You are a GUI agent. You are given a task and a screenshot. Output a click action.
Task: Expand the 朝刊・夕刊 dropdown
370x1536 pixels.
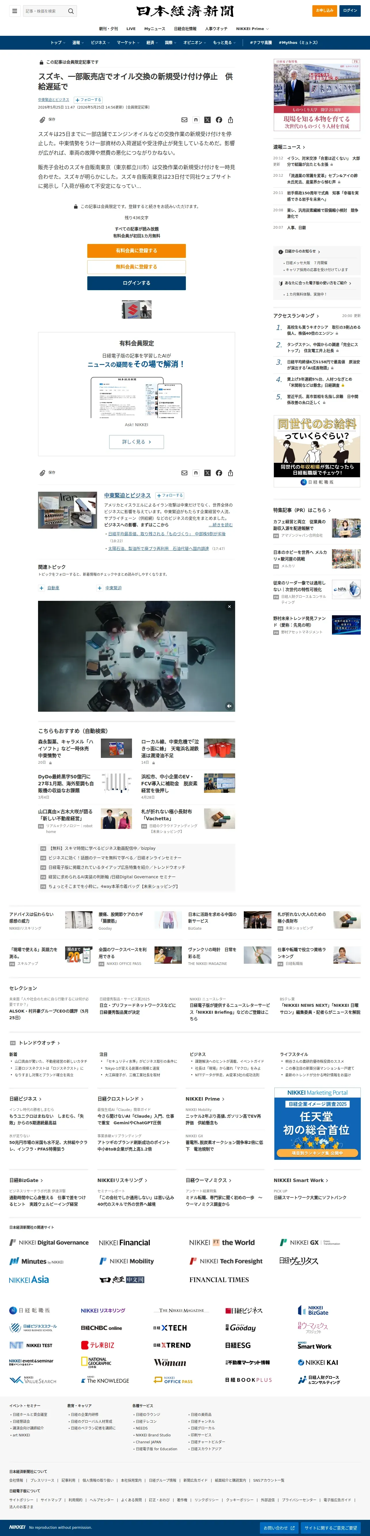pyautogui.click(x=108, y=29)
